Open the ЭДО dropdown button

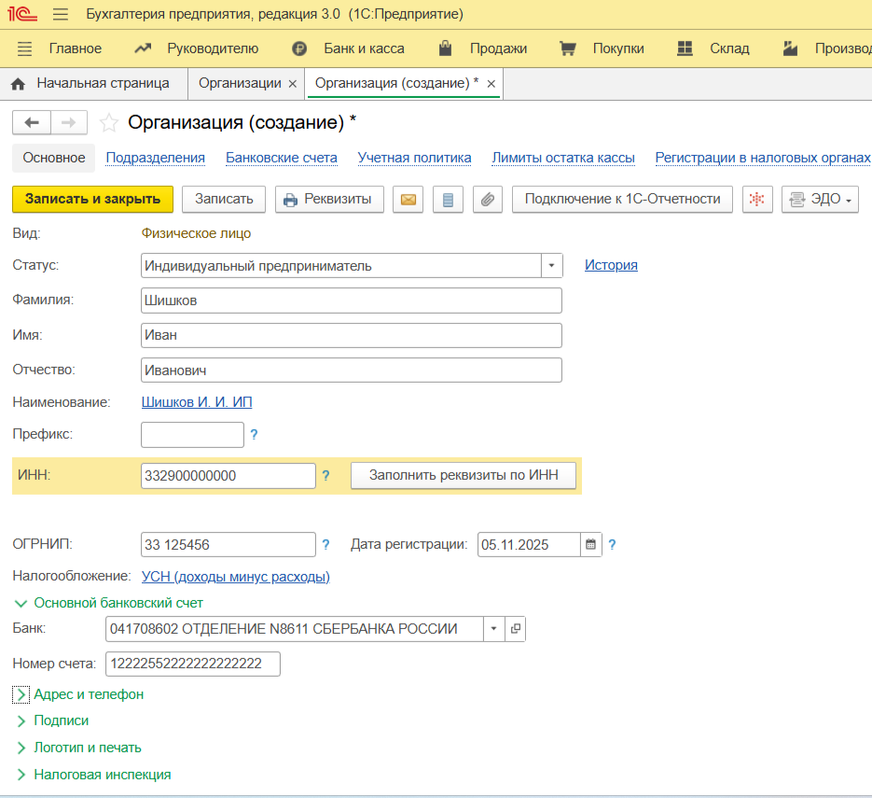[820, 199]
